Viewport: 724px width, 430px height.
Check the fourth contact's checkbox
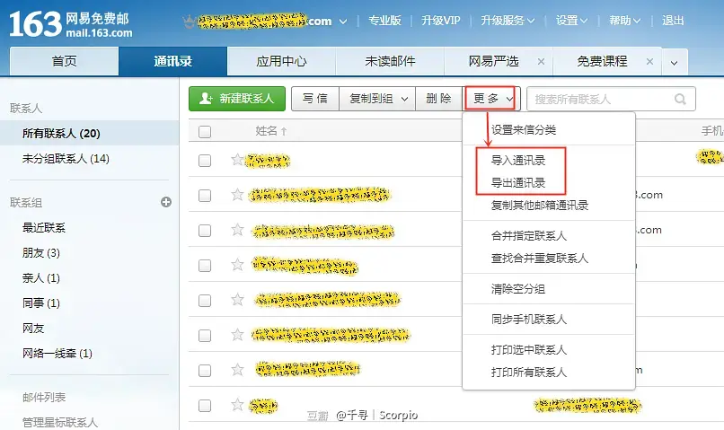[x=205, y=266]
